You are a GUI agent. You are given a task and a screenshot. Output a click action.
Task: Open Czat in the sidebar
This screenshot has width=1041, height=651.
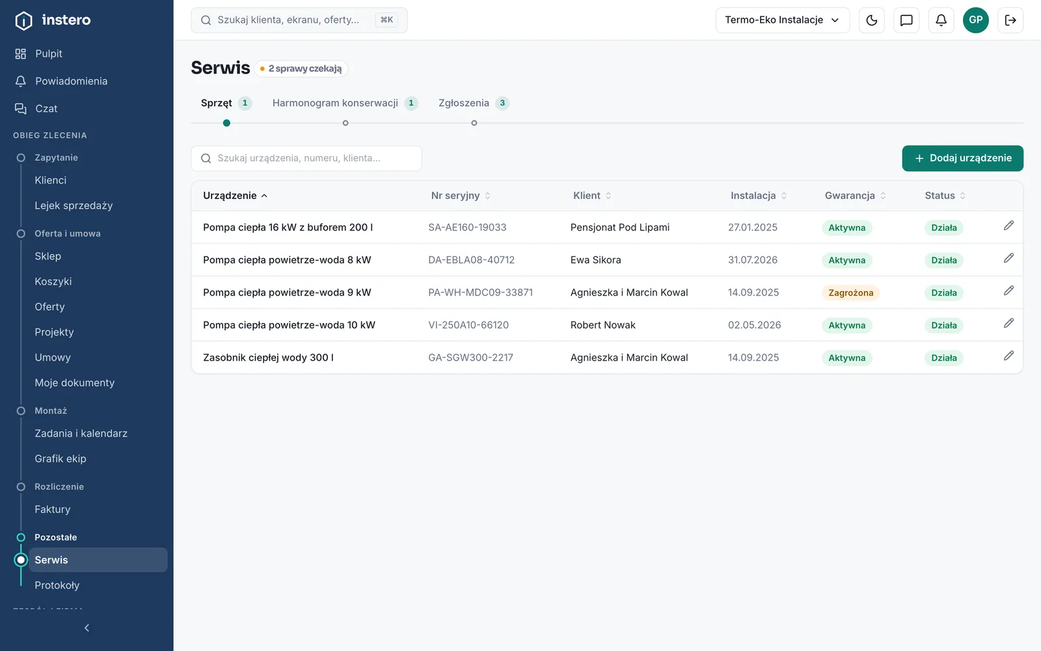coord(87,108)
